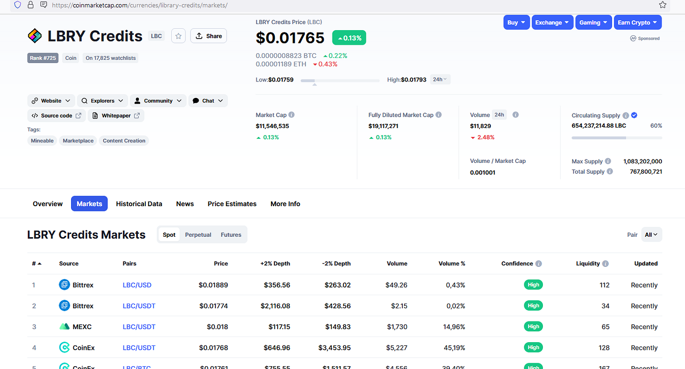This screenshot has height=369, width=685.
Task: Open the News tab
Action: click(185, 204)
